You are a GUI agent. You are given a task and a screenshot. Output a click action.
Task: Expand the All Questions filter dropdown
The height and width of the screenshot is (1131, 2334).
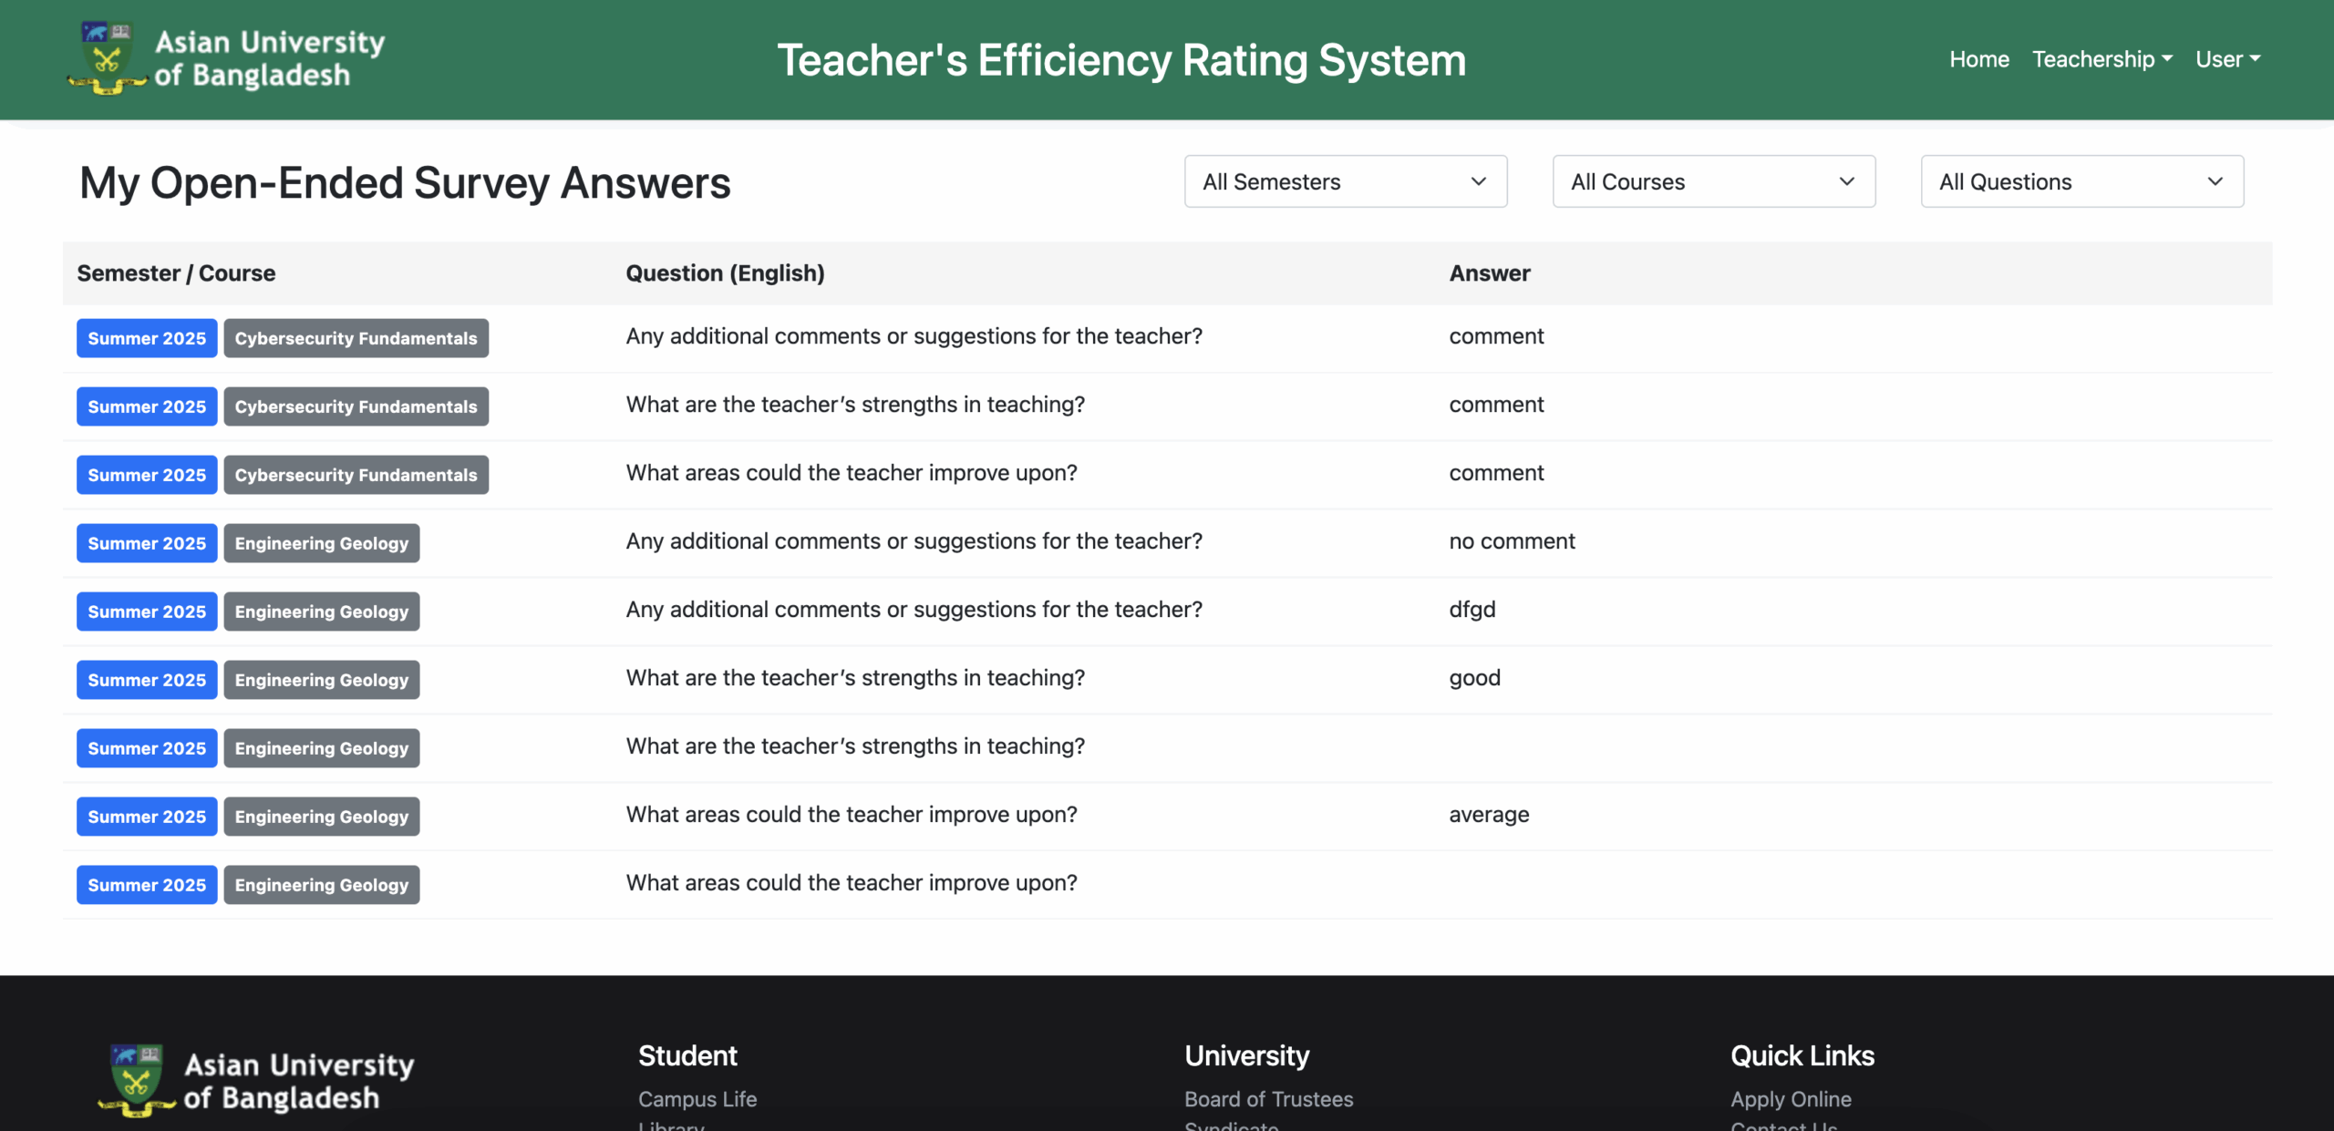pyautogui.click(x=2081, y=182)
